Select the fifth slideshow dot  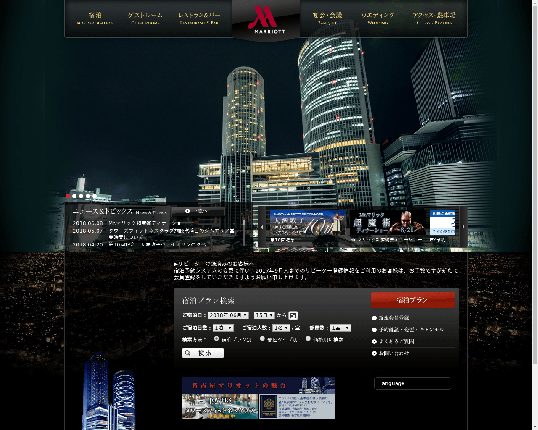coord(95,196)
